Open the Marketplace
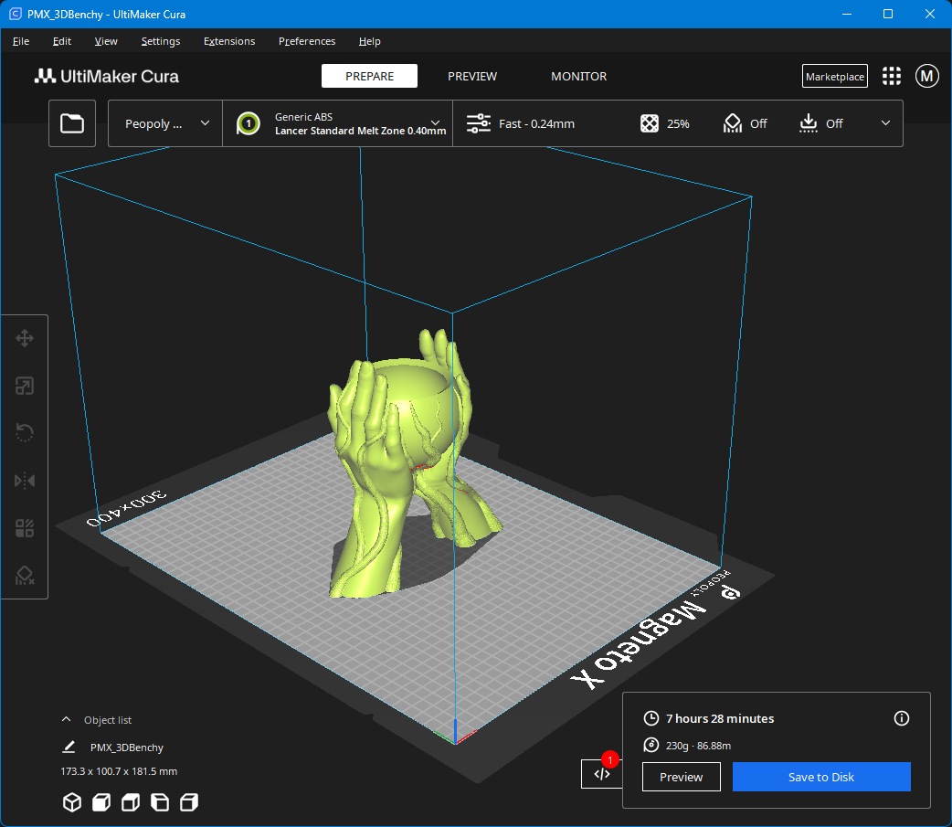The width and height of the screenshot is (952, 827). (x=834, y=76)
